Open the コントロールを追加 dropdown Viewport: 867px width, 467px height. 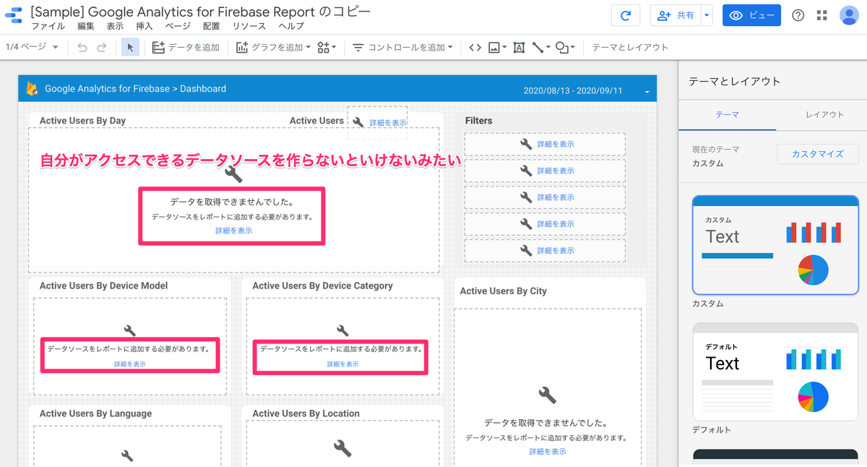point(402,48)
